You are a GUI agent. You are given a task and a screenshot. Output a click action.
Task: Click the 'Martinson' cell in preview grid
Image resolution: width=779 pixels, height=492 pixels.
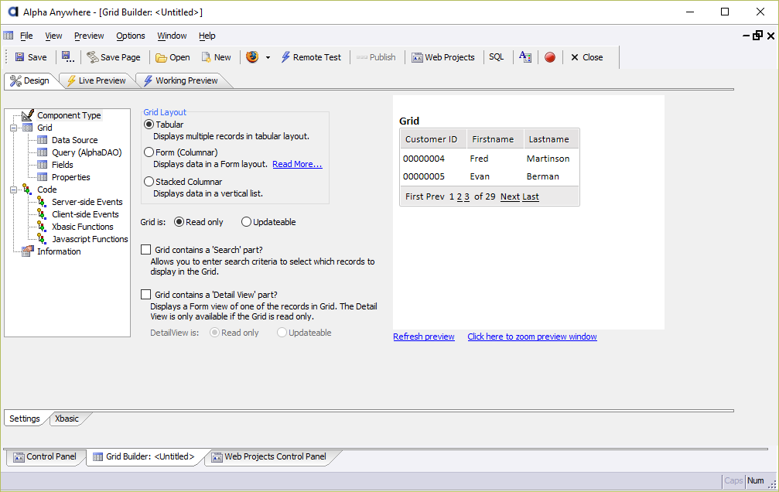tap(548, 159)
